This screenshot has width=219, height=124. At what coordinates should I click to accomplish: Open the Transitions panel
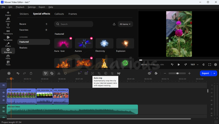(8, 32)
